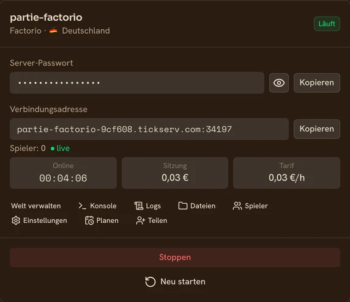Click the German flag icon
Viewport: 350px width, 302px height.
click(53, 31)
